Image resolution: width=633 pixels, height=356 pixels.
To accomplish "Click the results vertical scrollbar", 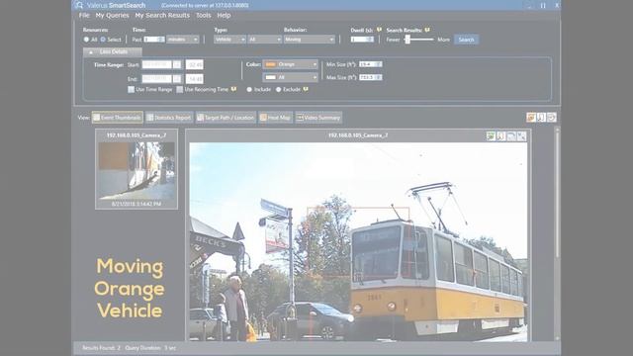I will (x=557, y=233).
